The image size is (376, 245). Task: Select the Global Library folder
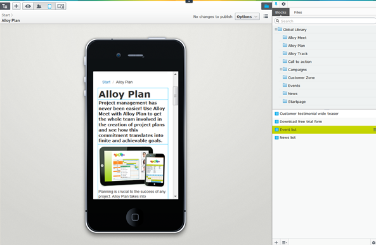click(x=294, y=30)
